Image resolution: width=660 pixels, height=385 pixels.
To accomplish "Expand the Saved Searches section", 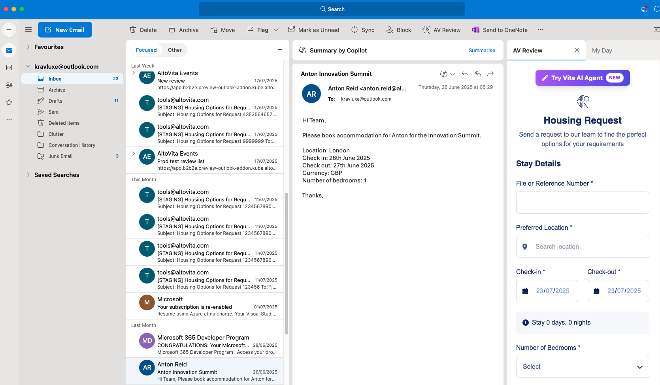I will [28, 175].
